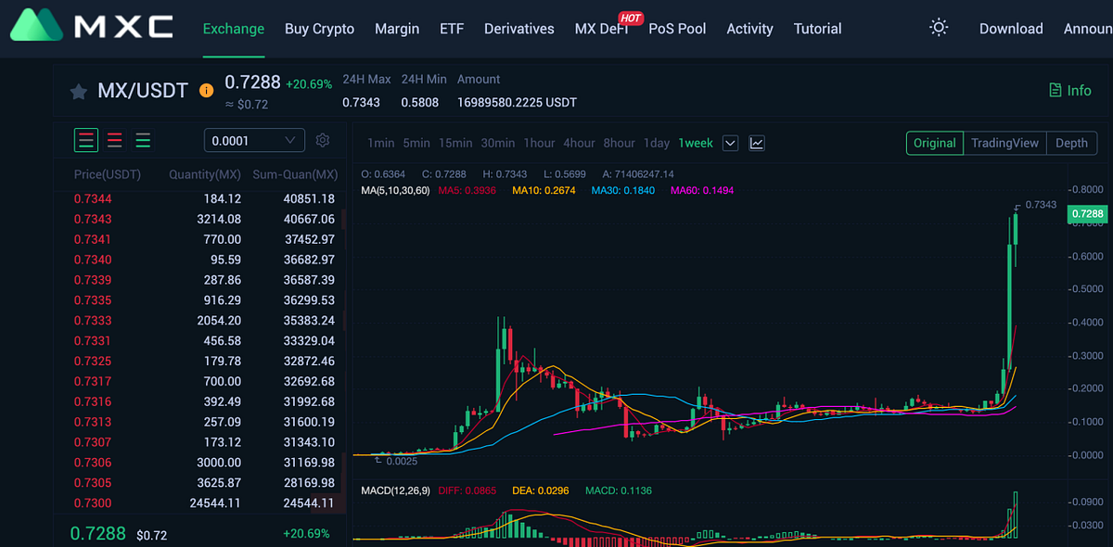Click sell order price 0.7325
Viewport: 1113px width, 547px height.
coord(93,361)
